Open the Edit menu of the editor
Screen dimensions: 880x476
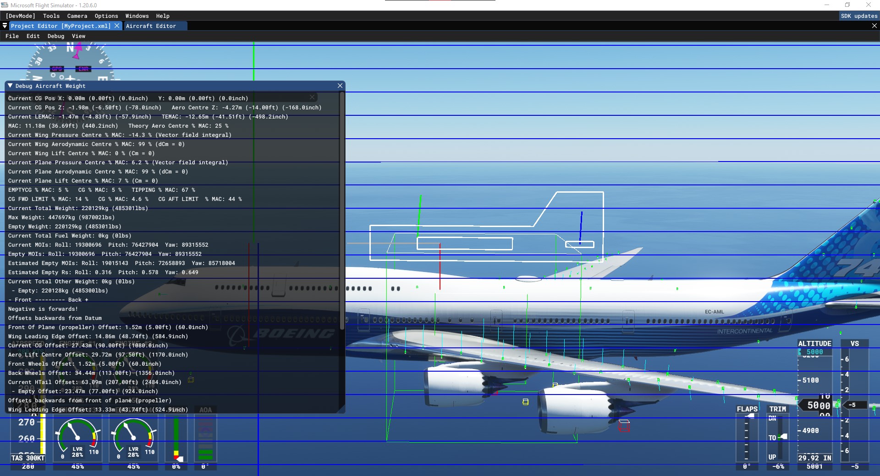[33, 36]
